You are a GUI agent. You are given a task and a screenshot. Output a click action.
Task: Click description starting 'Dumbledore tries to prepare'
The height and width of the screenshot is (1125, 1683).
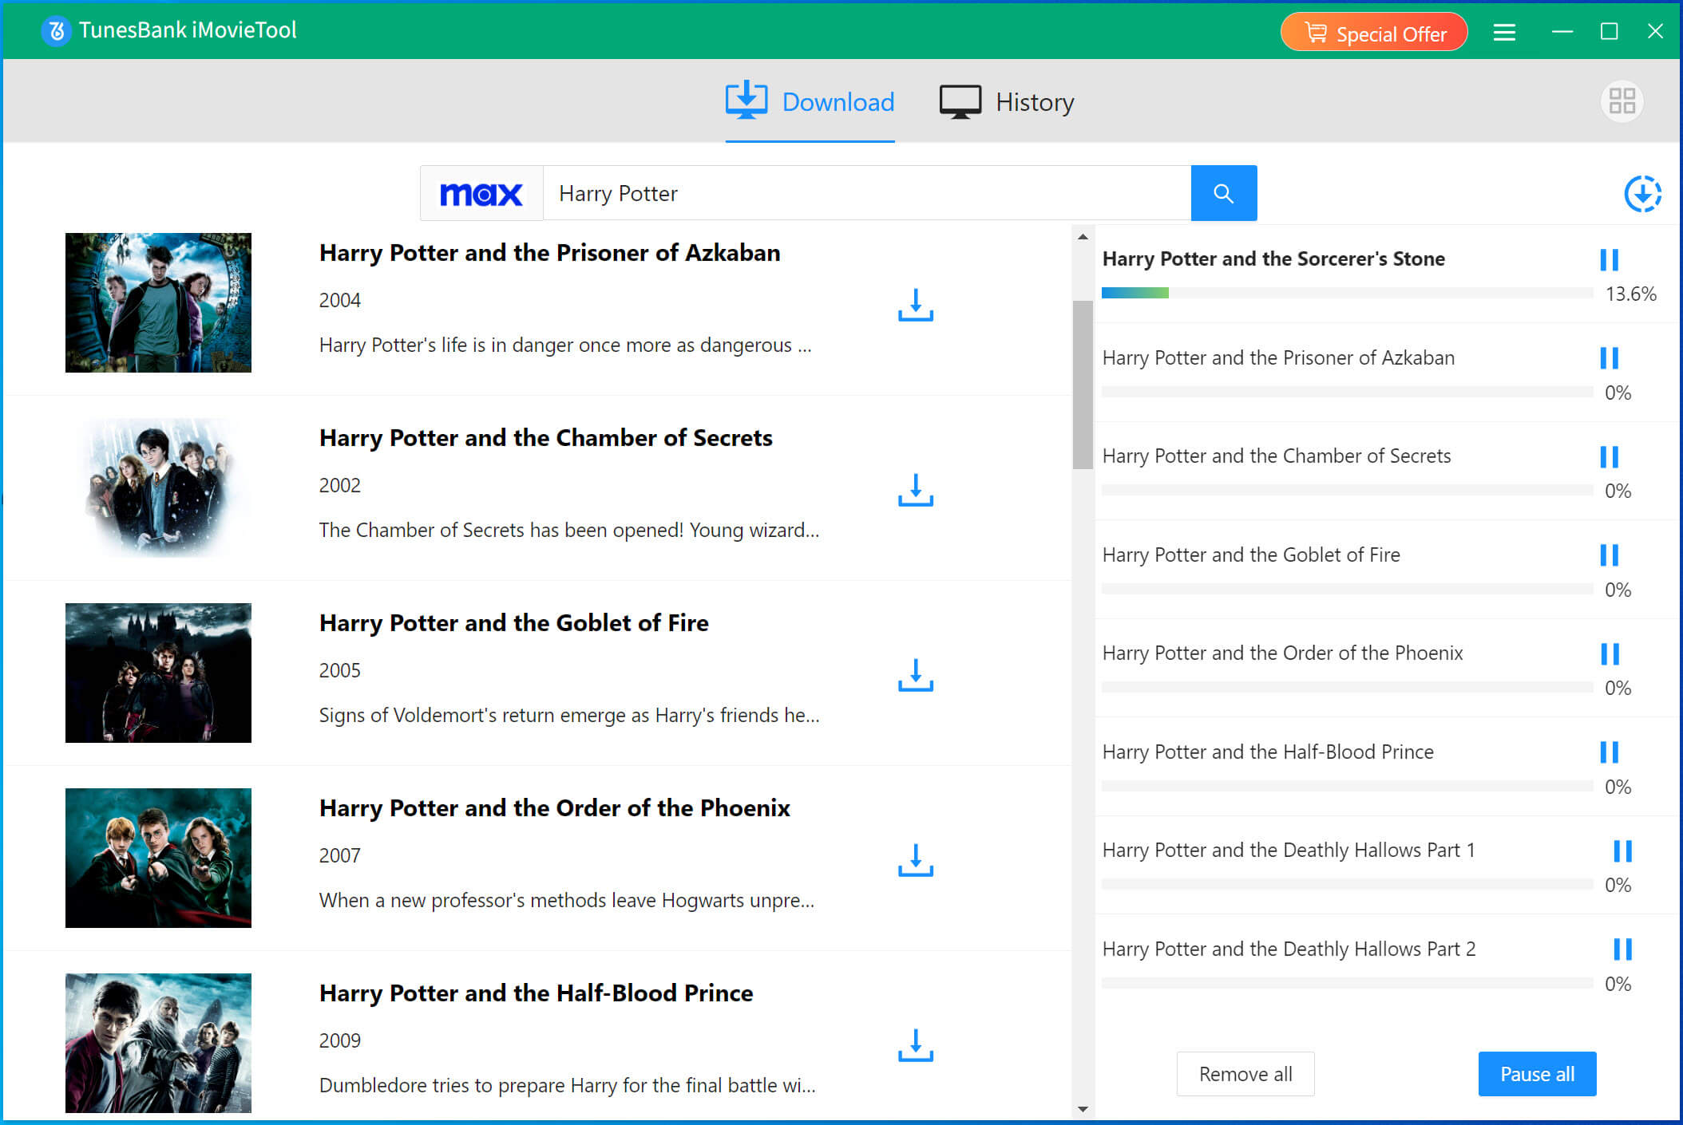coord(568,1085)
